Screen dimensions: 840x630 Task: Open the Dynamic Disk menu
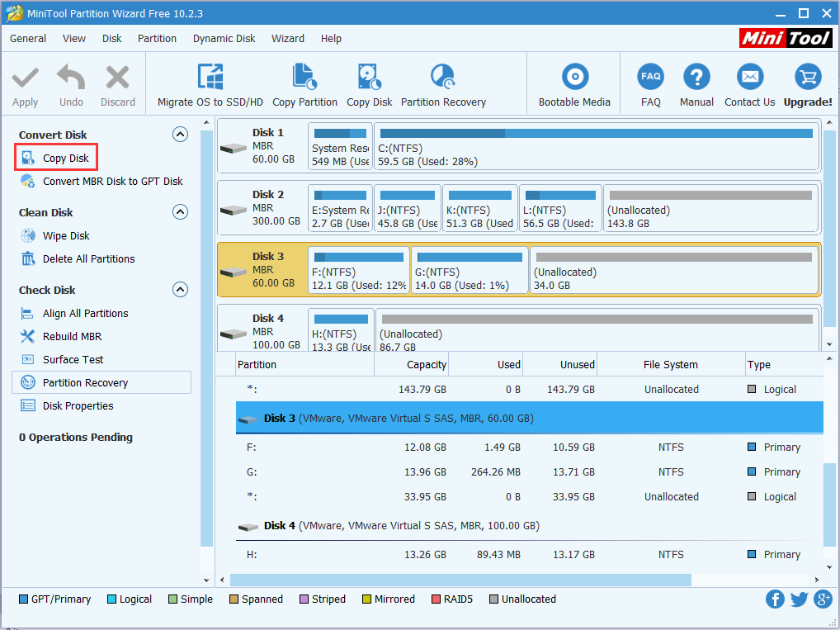224,39
